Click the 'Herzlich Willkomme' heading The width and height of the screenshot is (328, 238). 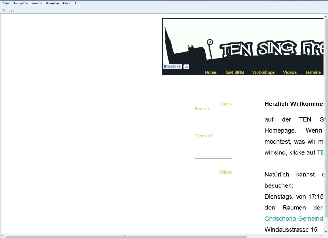point(294,104)
